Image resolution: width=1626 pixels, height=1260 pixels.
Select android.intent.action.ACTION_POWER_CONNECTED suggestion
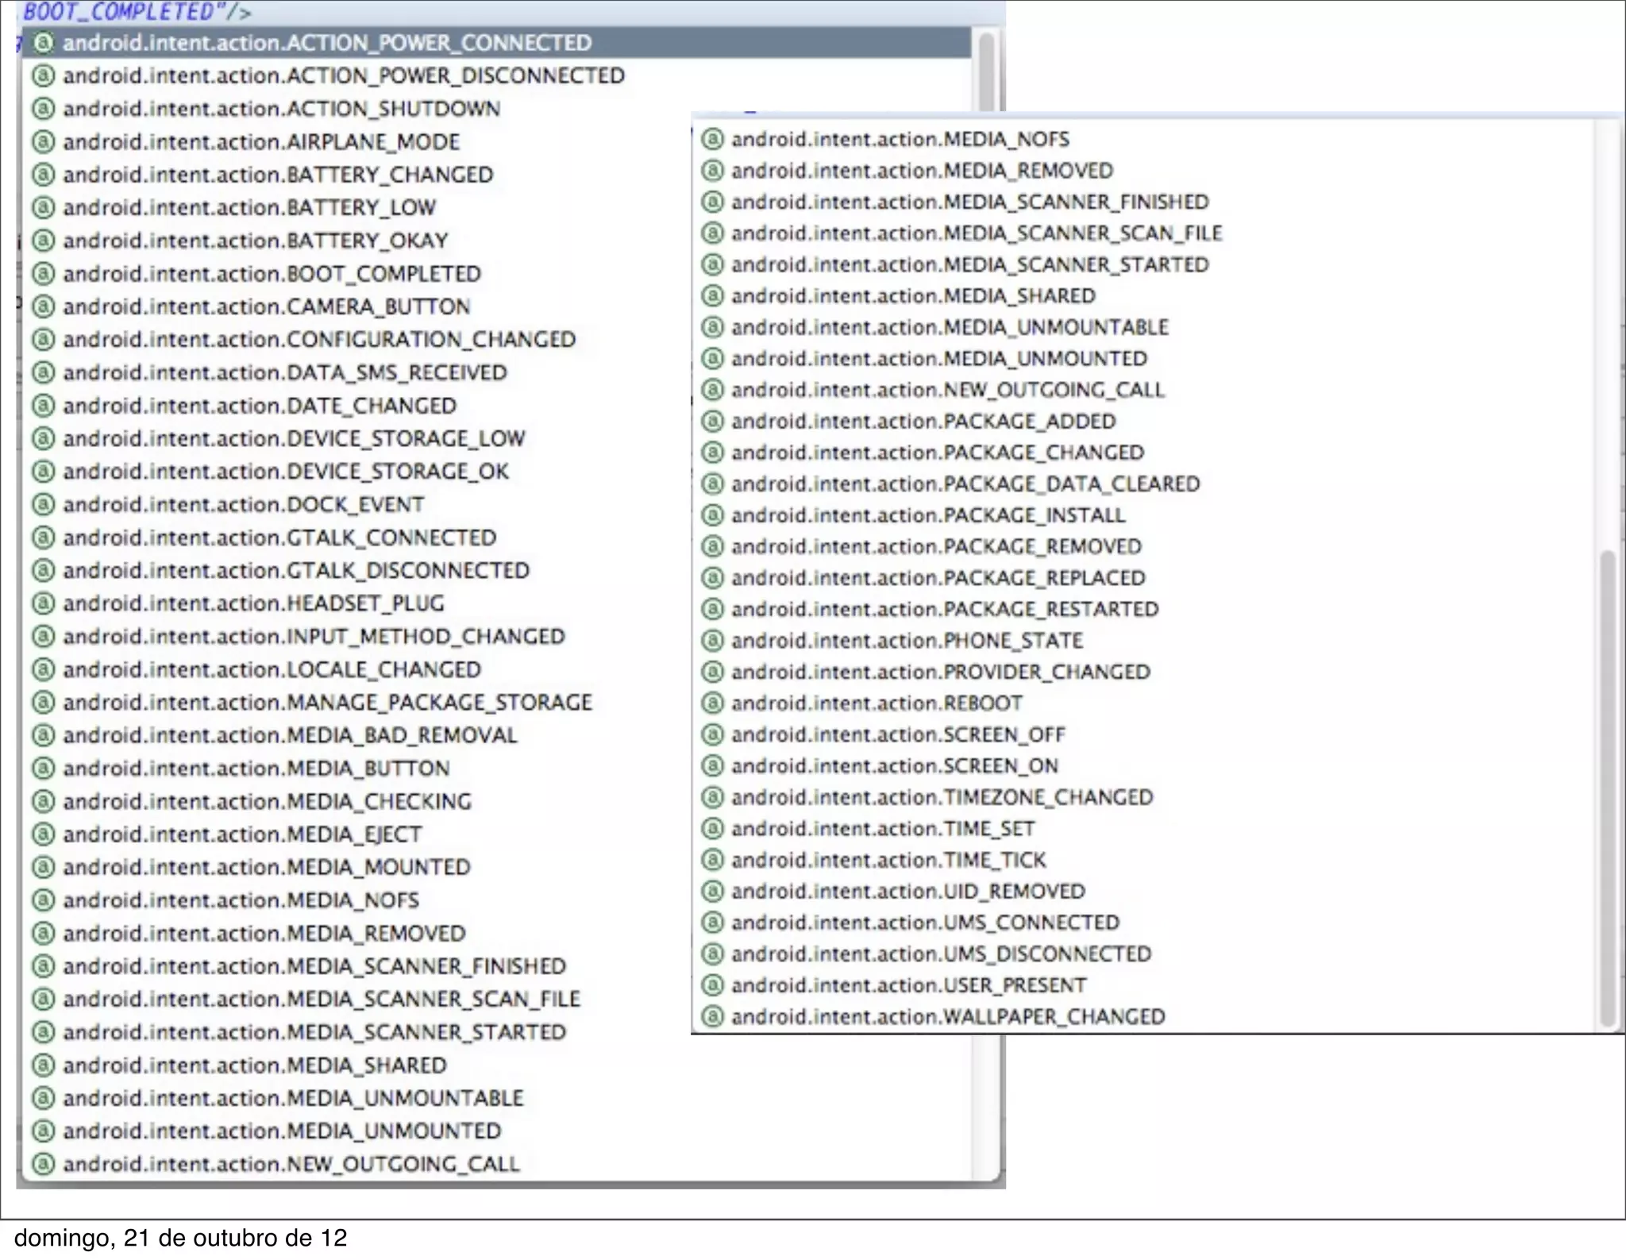click(x=327, y=43)
